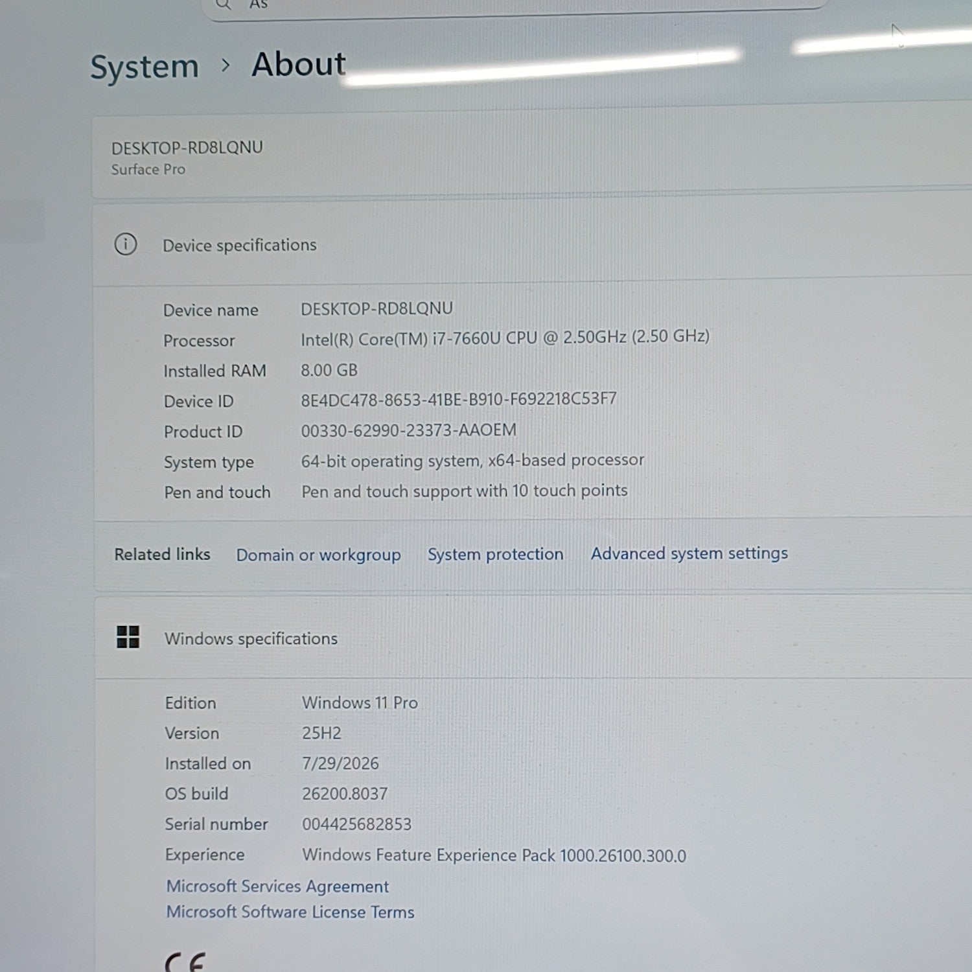This screenshot has width=972, height=972.
Task: Select the Installed on date 7/29/2026
Action: pyautogui.click(x=340, y=763)
